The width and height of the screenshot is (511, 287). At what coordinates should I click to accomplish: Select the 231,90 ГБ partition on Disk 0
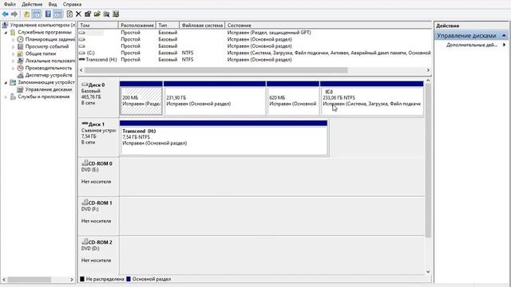[x=215, y=98]
